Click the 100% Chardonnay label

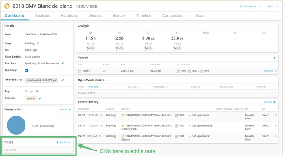click(x=43, y=126)
